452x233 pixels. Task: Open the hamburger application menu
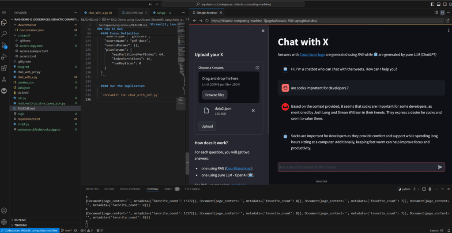coord(4,13)
